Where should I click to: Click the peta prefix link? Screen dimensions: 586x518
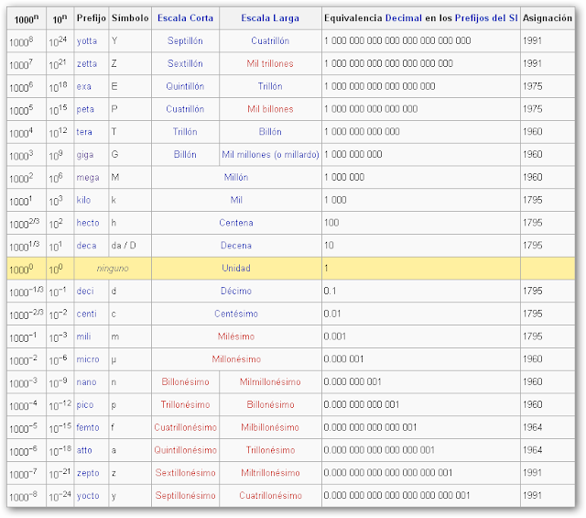coord(85,110)
